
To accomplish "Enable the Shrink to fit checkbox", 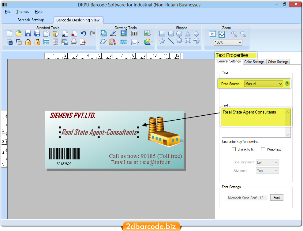I will [x=234, y=149].
